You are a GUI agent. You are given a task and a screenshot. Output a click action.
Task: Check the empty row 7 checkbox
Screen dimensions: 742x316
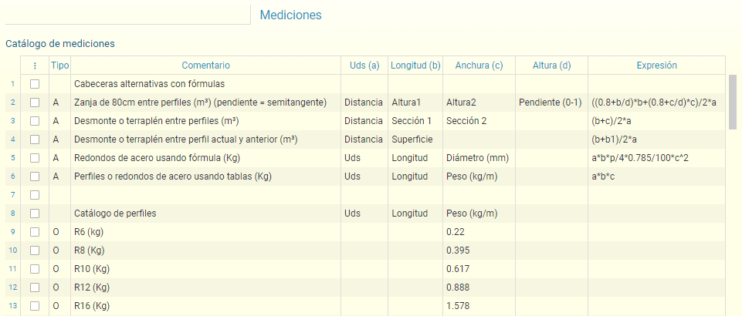[x=35, y=195]
